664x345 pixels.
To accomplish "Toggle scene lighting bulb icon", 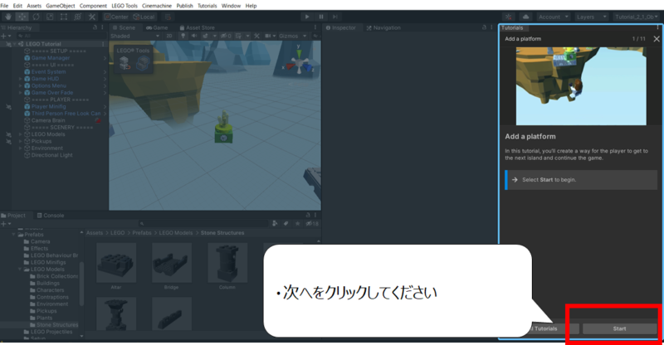I will pos(183,36).
